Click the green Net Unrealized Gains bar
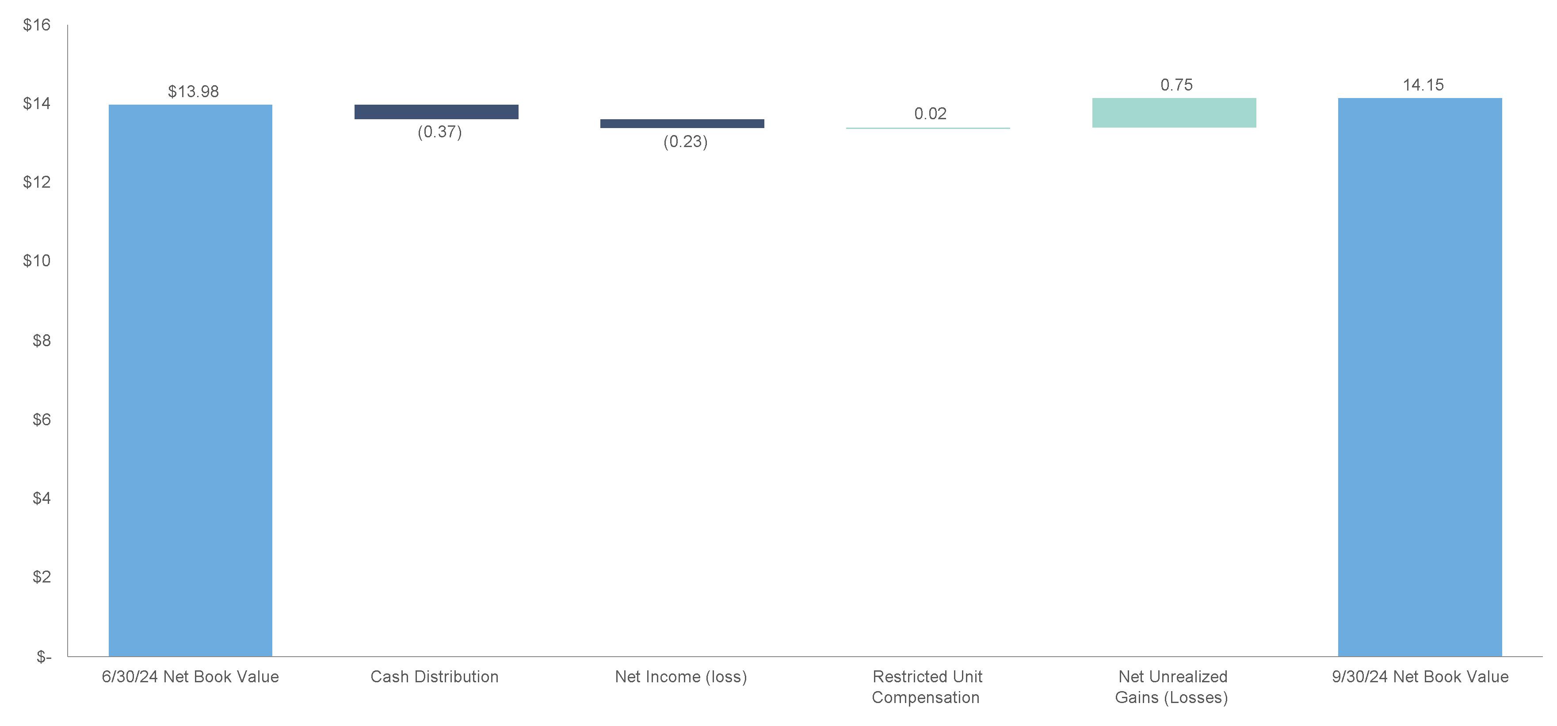Image resolution: width=1557 pixels, height=726 pixels. pyautogui.click(x=1174, y=113)
